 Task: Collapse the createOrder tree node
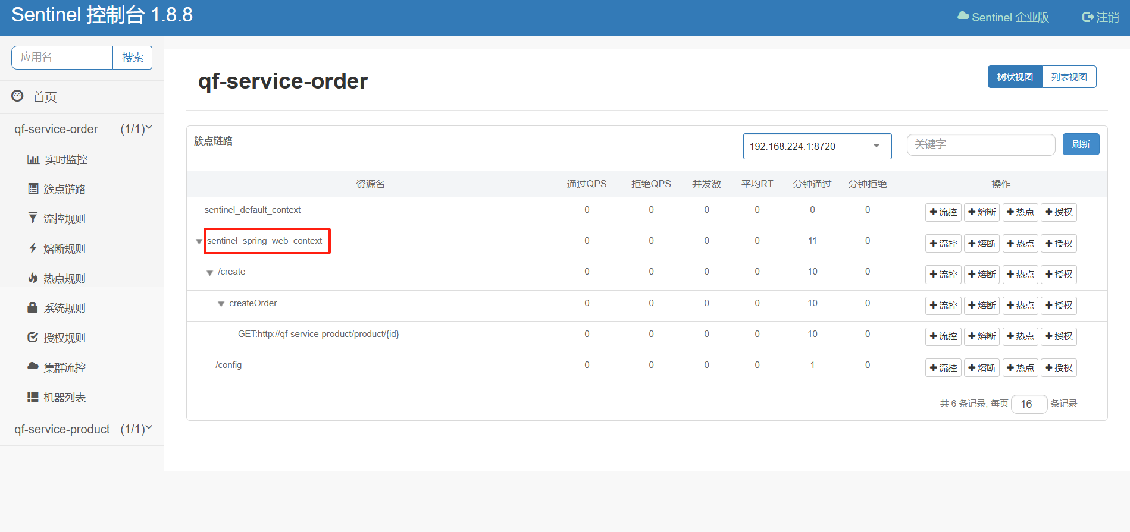pos(221,304)
